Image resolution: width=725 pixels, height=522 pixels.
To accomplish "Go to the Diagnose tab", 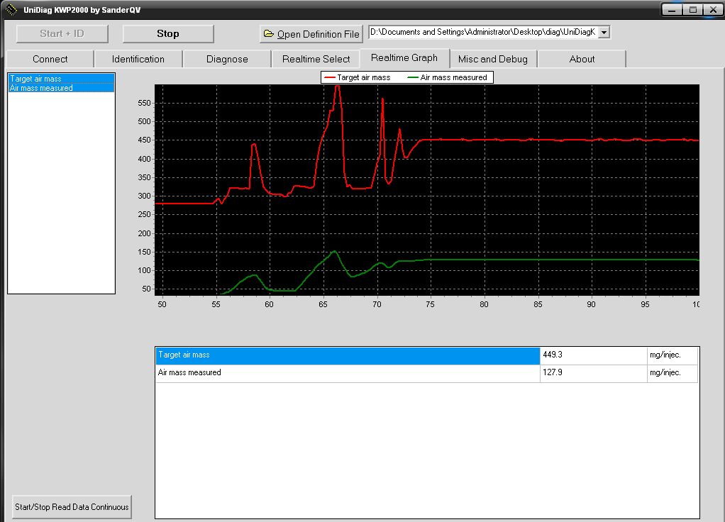I will (227, 59).
